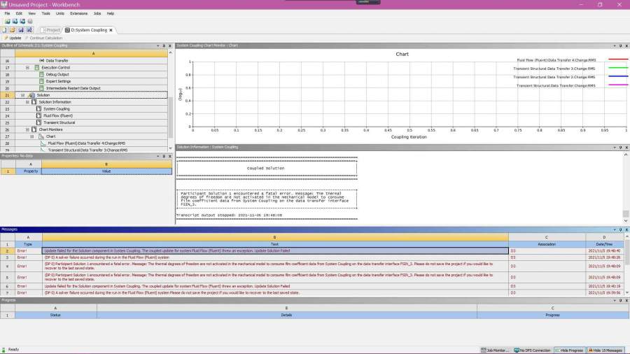Screen dimensions: 630x354
Task: Select the Debug Output item icon
Action: click(41, 74)
